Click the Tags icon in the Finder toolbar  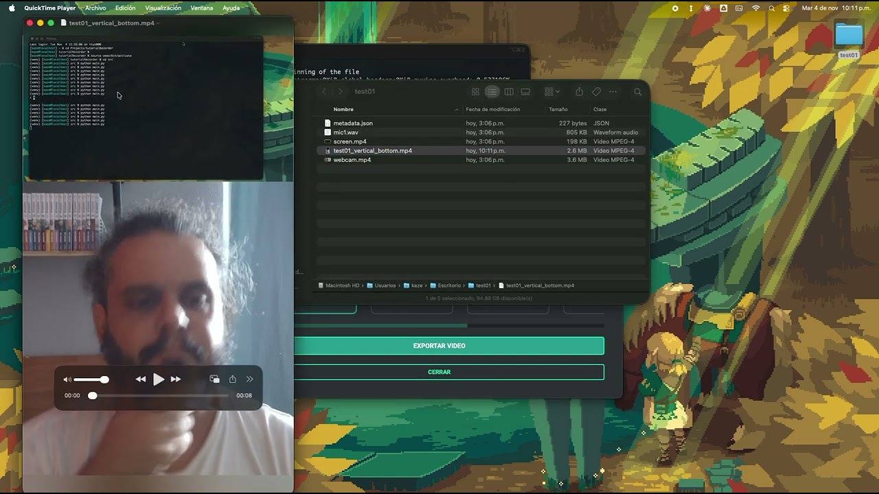click(x=596, y=91)
